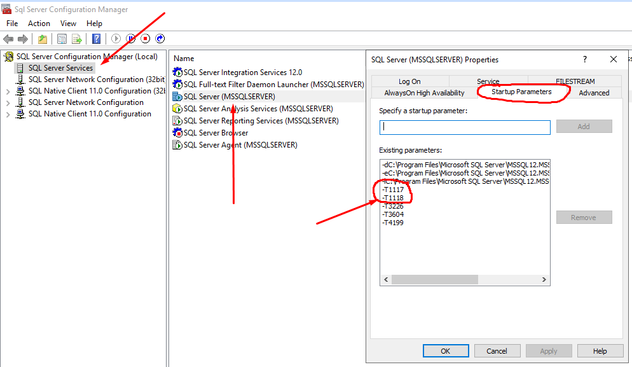Screen dimensions: 632x367
Task: Click the Up one level folder icon
Action: (43, 39)
